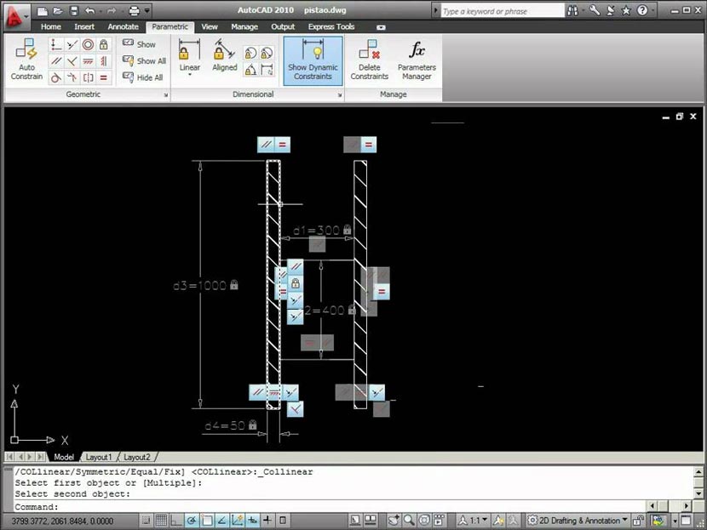Open the Annotate ribbon tab
Screen dimensions: 707x530
[123, 26]
